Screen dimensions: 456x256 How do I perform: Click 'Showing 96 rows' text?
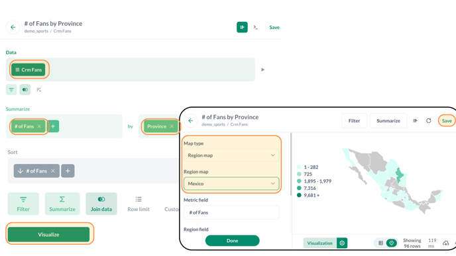click(412, 243)
